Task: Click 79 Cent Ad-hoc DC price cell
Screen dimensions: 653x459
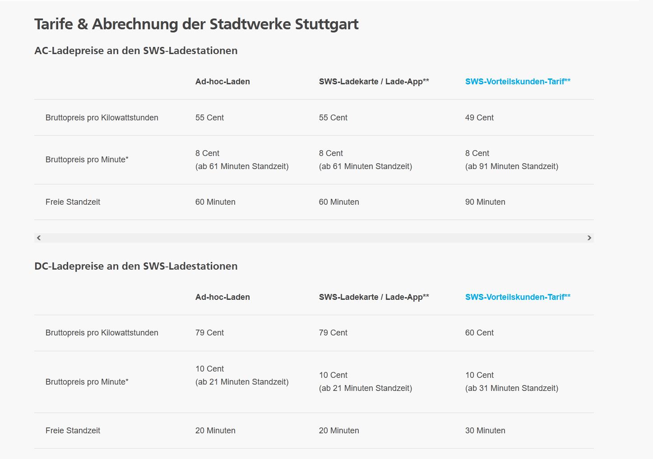Action: pos(209,333)
